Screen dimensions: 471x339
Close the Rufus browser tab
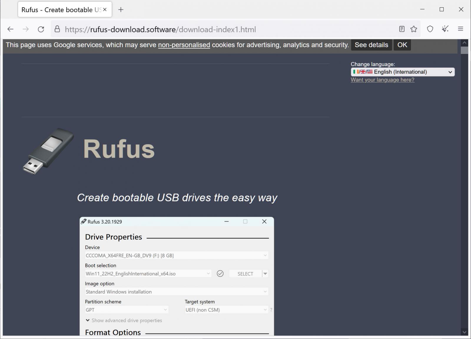(105, 10)
